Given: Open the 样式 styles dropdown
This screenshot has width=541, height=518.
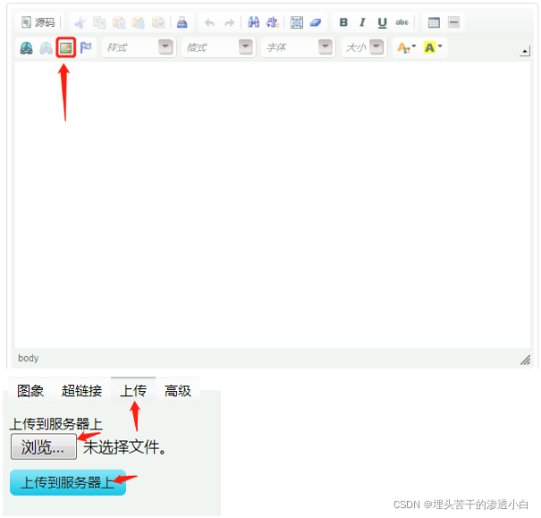Looking at the screenshot, I should click(139, 47).
